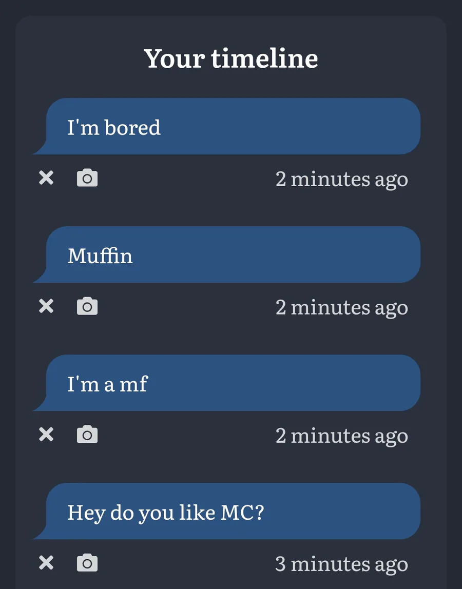The height and width of the screenshot is (589, 462).
Task: Remove the "Muffin" post using X icon
Action: (x=46, y=306)
